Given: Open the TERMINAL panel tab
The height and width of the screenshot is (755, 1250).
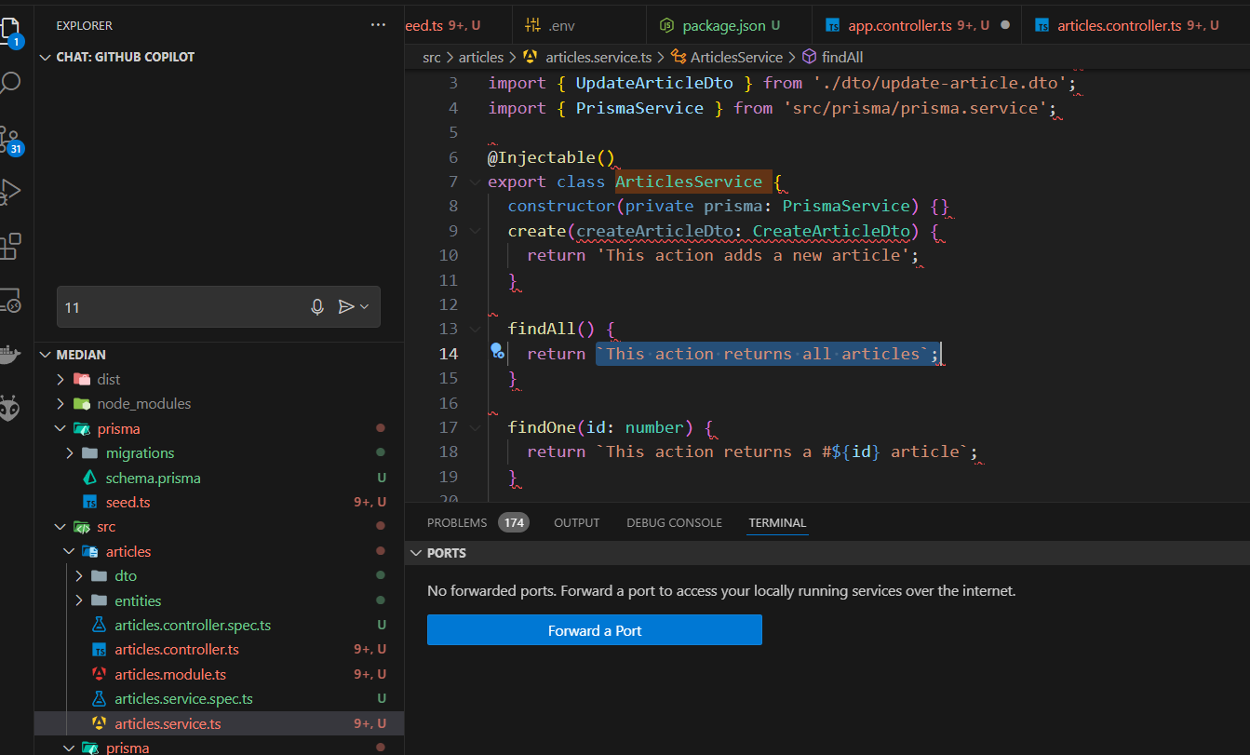Looking at the screenshot, I should coord(777,522).
